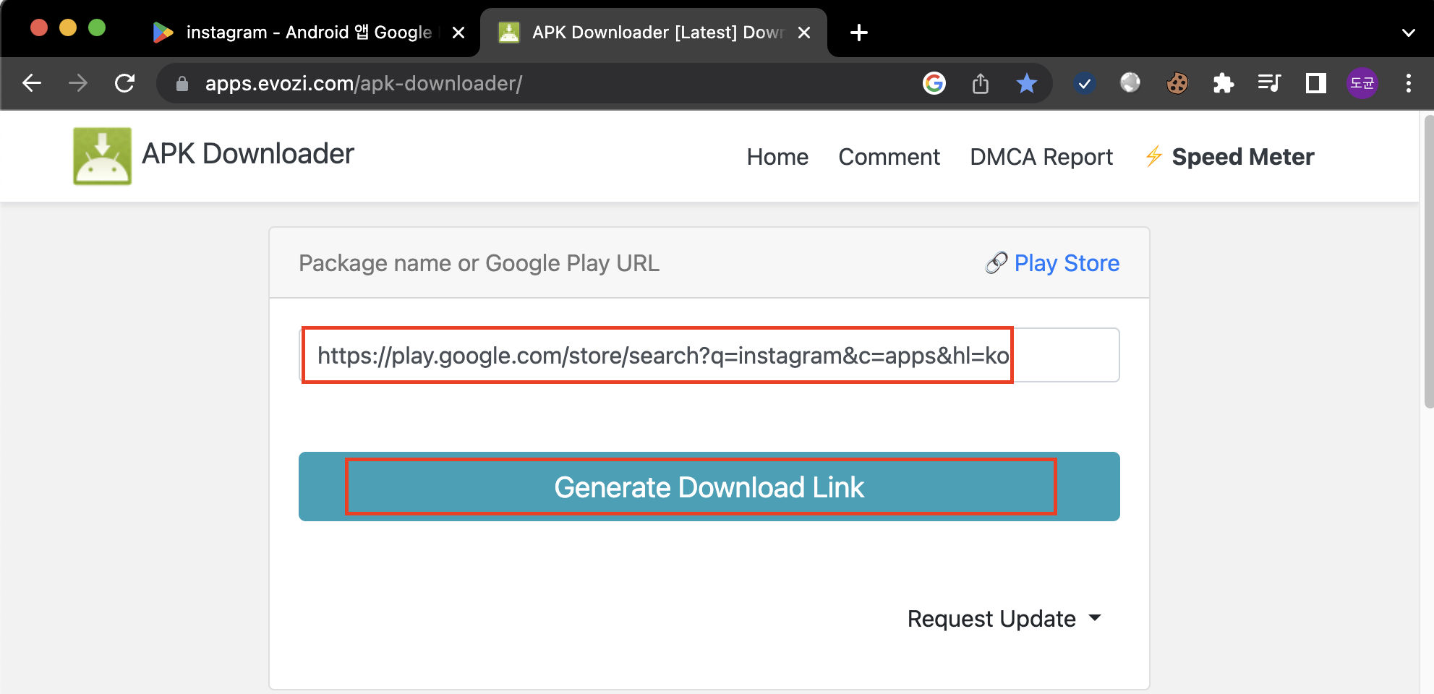Viewport: 1434px width, 694px height.
Task: Click the APK Downloader Android logo
Action: click(x=102, y=156)
